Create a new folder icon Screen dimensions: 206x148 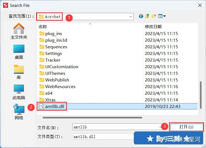coord(154,16)
